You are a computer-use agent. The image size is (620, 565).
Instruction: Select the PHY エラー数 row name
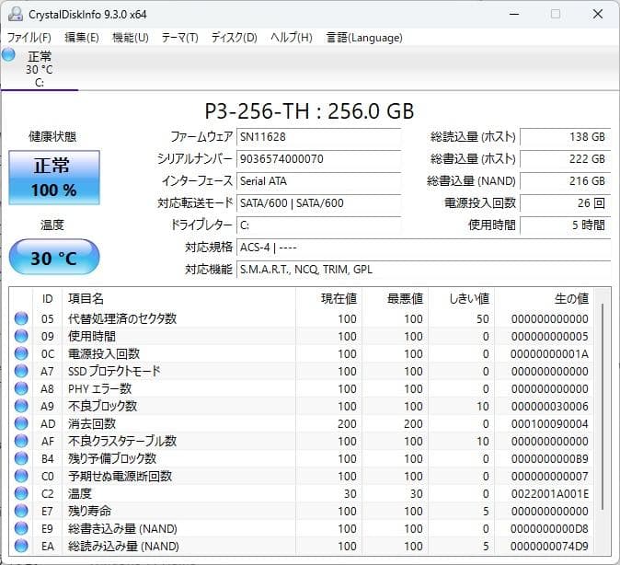(x=99, y=388)
